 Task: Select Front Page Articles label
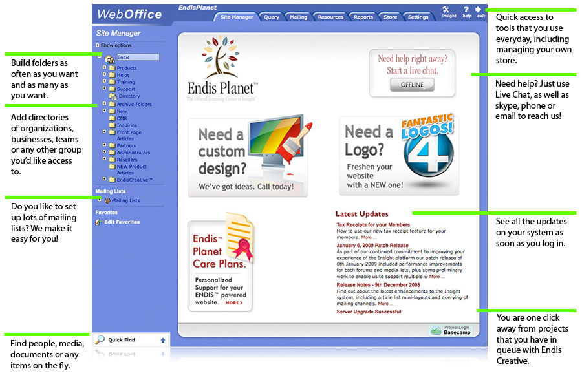129,136
